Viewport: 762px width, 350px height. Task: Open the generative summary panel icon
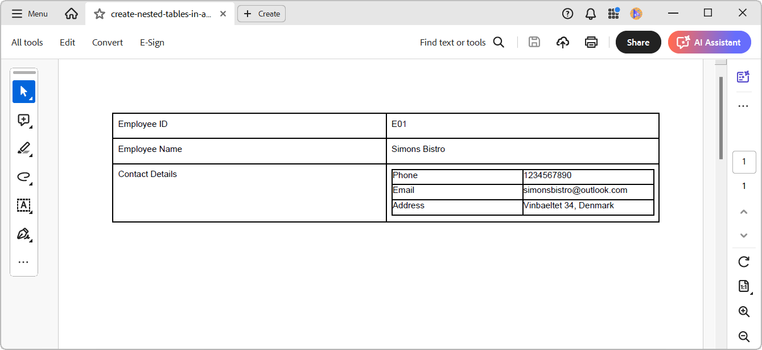pyautogui.click(x=743, y=77)
